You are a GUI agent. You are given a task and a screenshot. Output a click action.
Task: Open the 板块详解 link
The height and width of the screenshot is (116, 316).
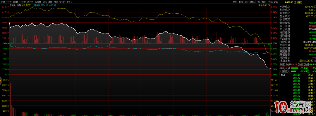(262, 5)
